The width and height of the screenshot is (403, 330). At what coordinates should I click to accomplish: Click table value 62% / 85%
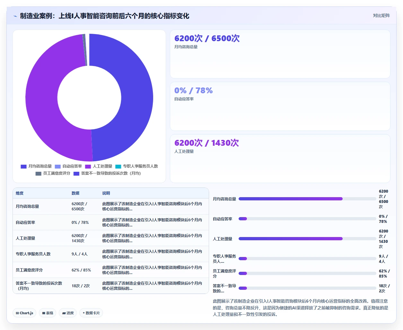[81, 270]
